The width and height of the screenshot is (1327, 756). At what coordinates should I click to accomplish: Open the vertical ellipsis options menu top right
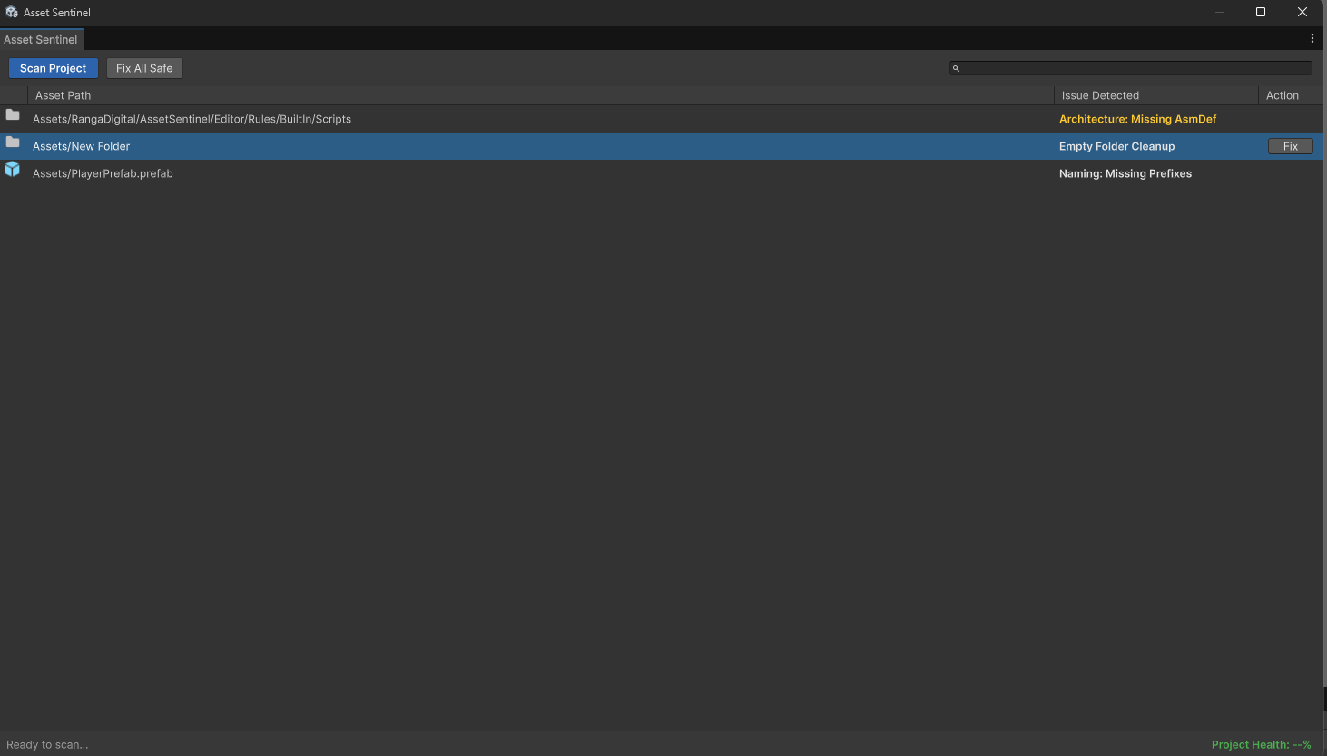coord(1312,37)
